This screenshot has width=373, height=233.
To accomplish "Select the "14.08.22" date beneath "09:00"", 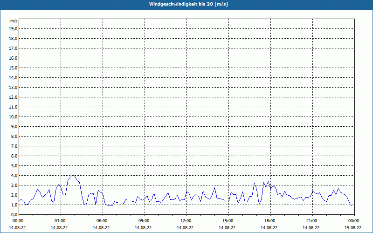I will (143, 228).
